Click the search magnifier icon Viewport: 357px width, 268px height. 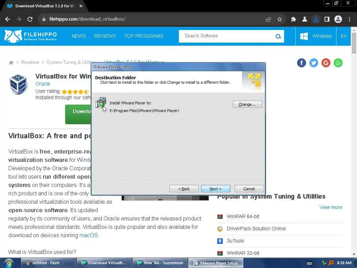(x=278, y=36)
